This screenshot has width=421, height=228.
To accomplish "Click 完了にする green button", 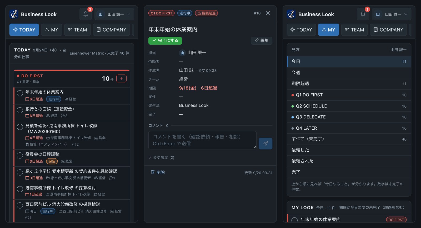I will 165,40.
